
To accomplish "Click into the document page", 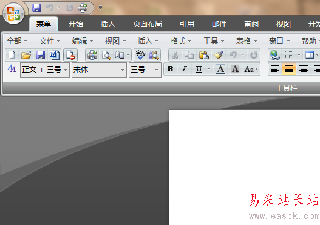I will [245, 168].
